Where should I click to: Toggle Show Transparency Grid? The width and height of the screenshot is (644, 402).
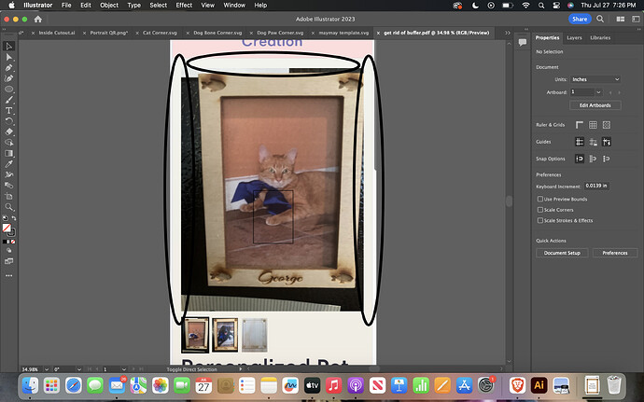click(607, 125)
